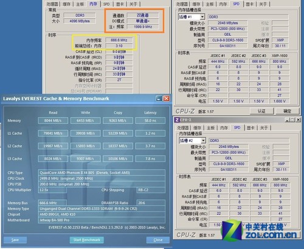Click the Memory Latency value 58.0 ns
Screen dimensions: 304x249
pyautogui.click(x=150, y=121)
